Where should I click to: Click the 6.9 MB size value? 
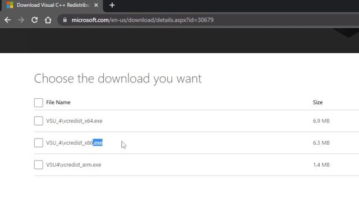321,121
